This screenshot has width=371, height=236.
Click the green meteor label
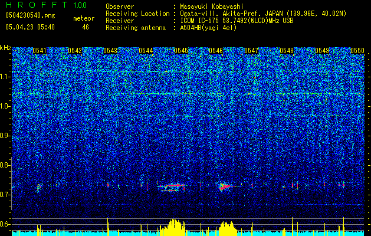pos(84,18)
